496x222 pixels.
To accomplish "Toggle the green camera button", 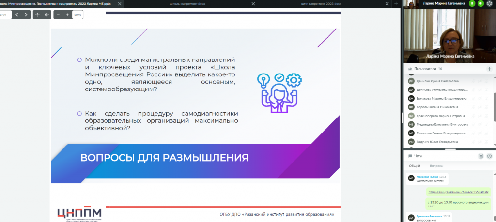I will [x=481, y=3].
